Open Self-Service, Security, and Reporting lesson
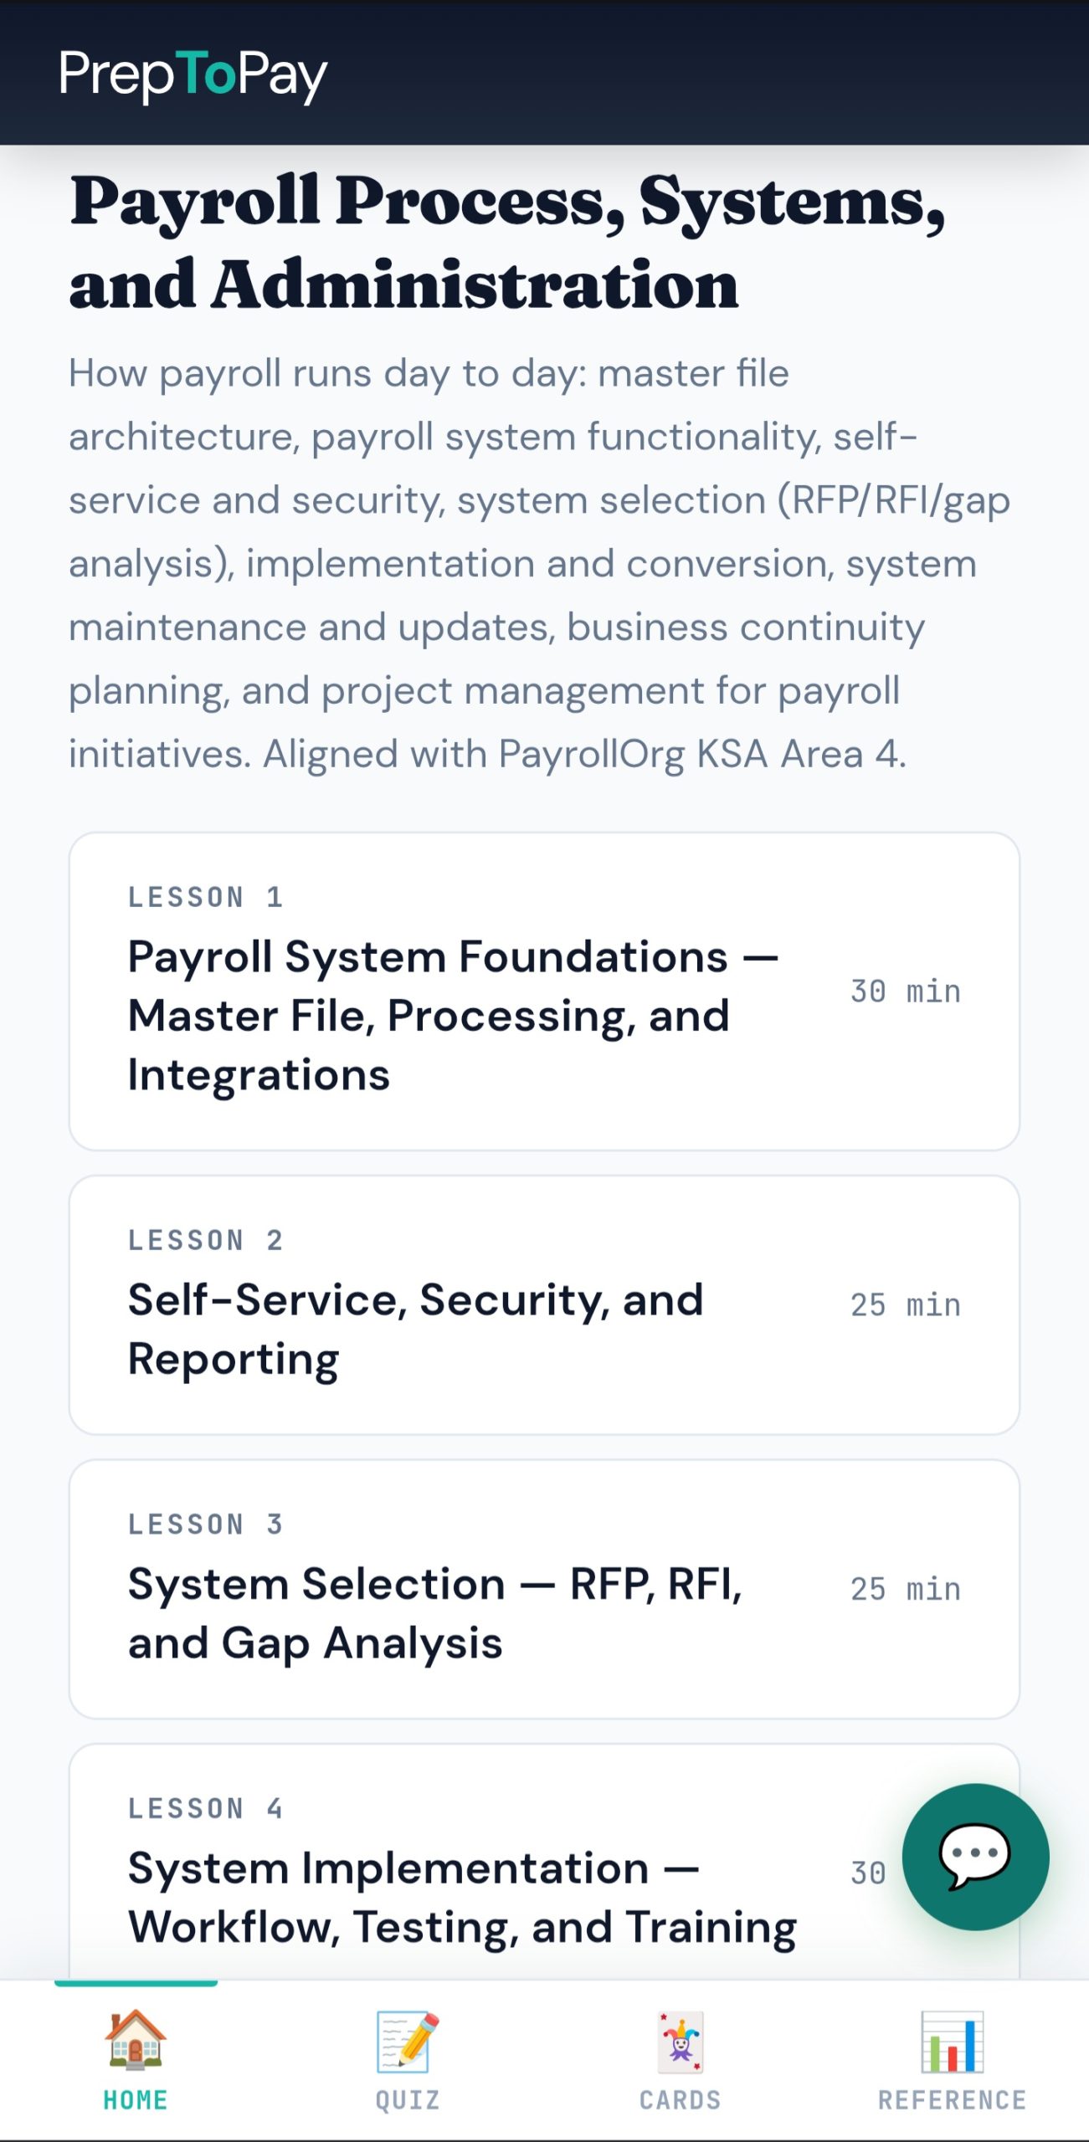Screen dimensions: 1089x2142 [544, 1304]
